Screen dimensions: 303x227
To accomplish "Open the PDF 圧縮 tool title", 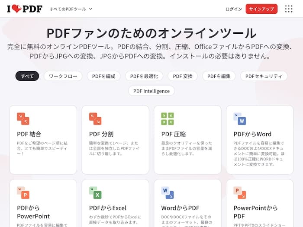I will click(x=174, y=134).
